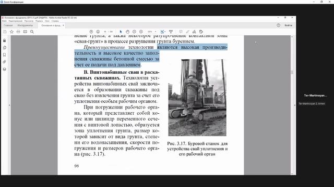
Task: Open the document tab dropdown arrow
Action: click(63, 25)
